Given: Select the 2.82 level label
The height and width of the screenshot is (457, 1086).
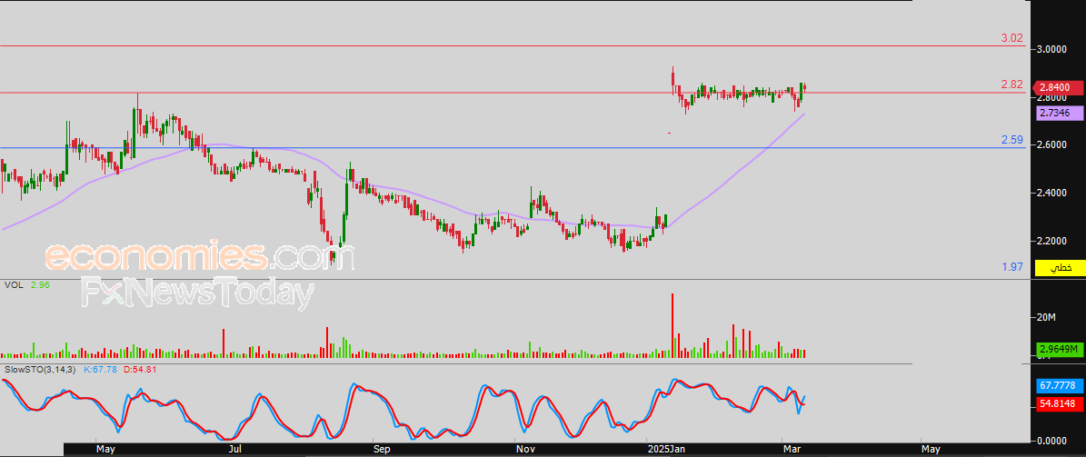Looking at the screenshot, I should [1011, 84].
